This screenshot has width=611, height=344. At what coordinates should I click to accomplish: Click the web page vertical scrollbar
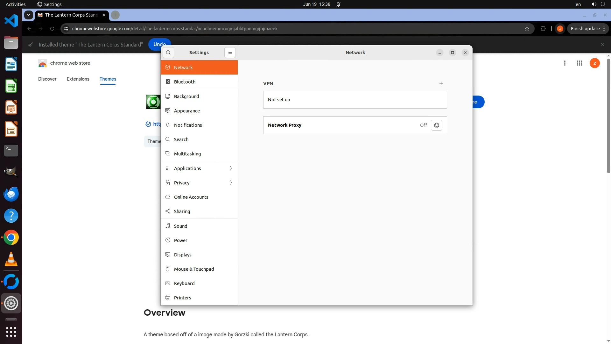(608, 116)
